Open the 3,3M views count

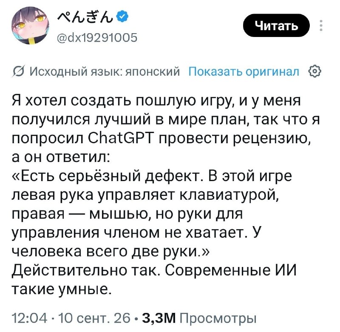coord(159,318)
